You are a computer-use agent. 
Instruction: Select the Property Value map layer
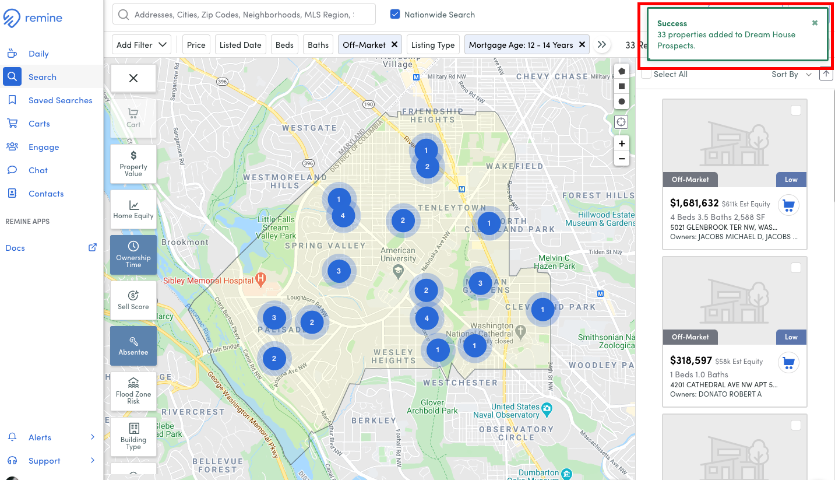[x=133, y=164]
